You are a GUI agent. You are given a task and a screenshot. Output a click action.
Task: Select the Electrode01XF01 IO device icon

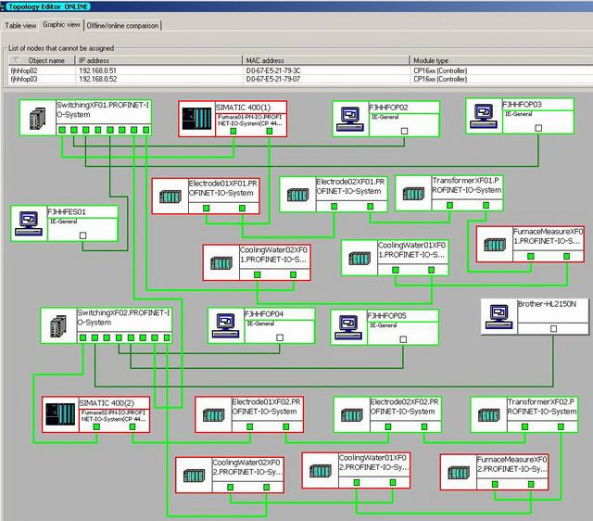pyautogui.click(x=170, y=197)
